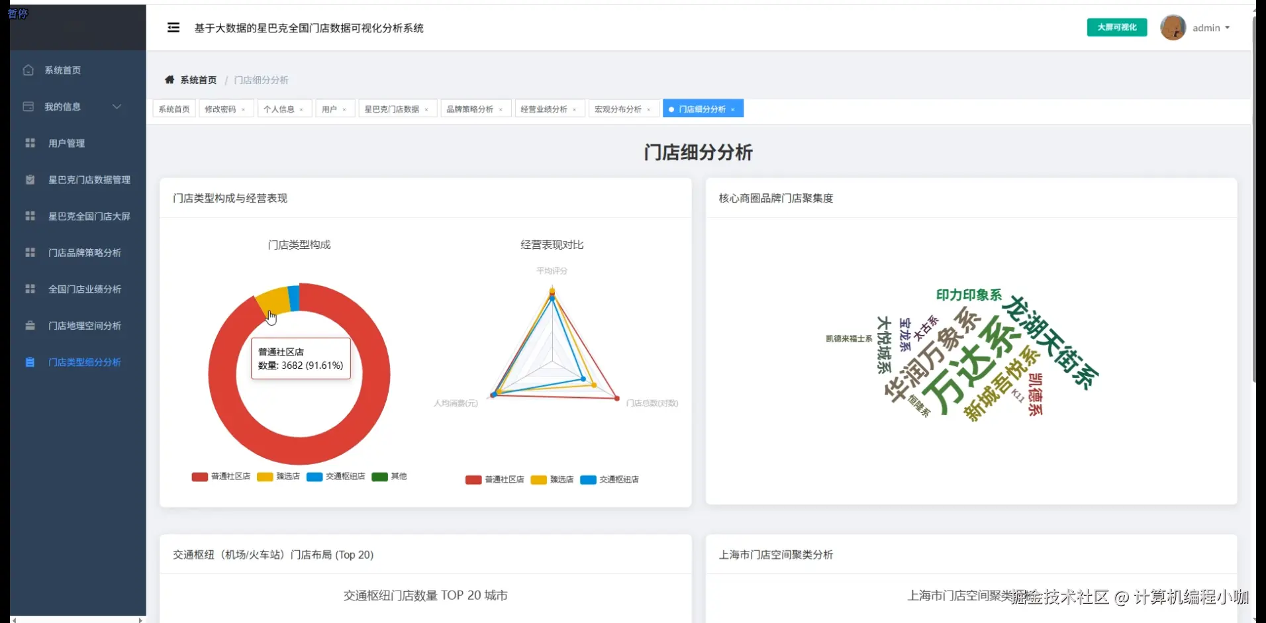Close the 宏观分布分析 tab

(x=650, y=109)
